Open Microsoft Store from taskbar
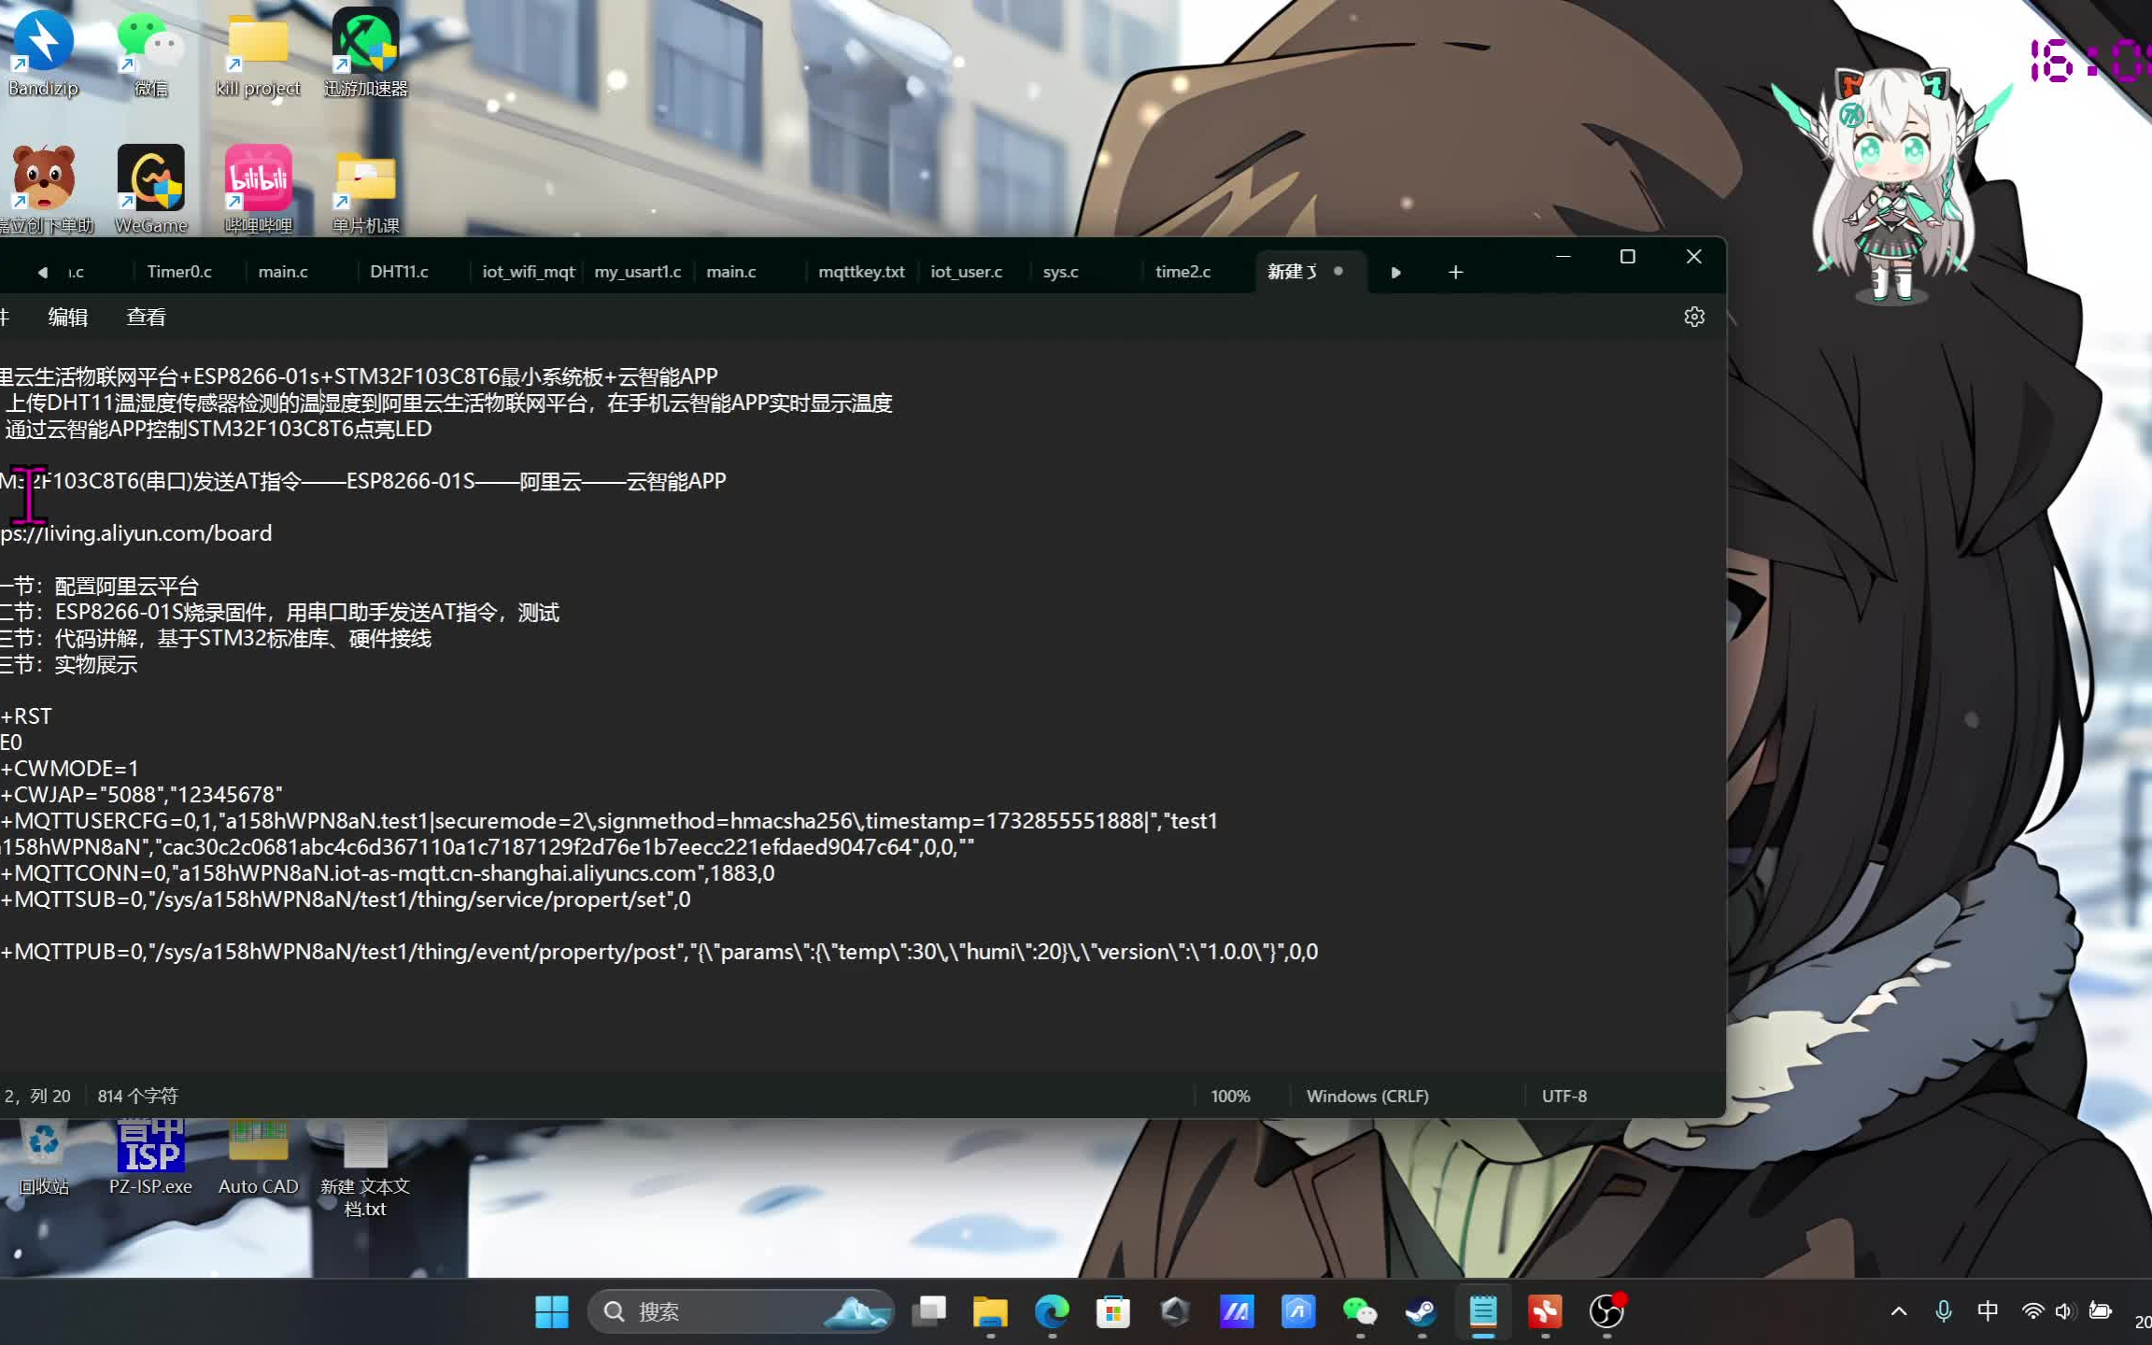This screenshot has width=2152, height=1345. 1113,1311
